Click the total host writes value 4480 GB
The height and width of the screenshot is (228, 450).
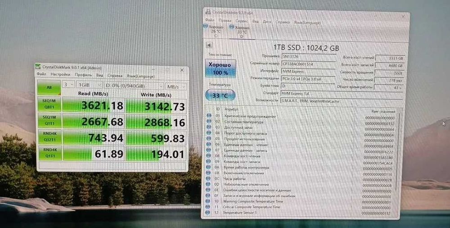click(x=390, y=66)
